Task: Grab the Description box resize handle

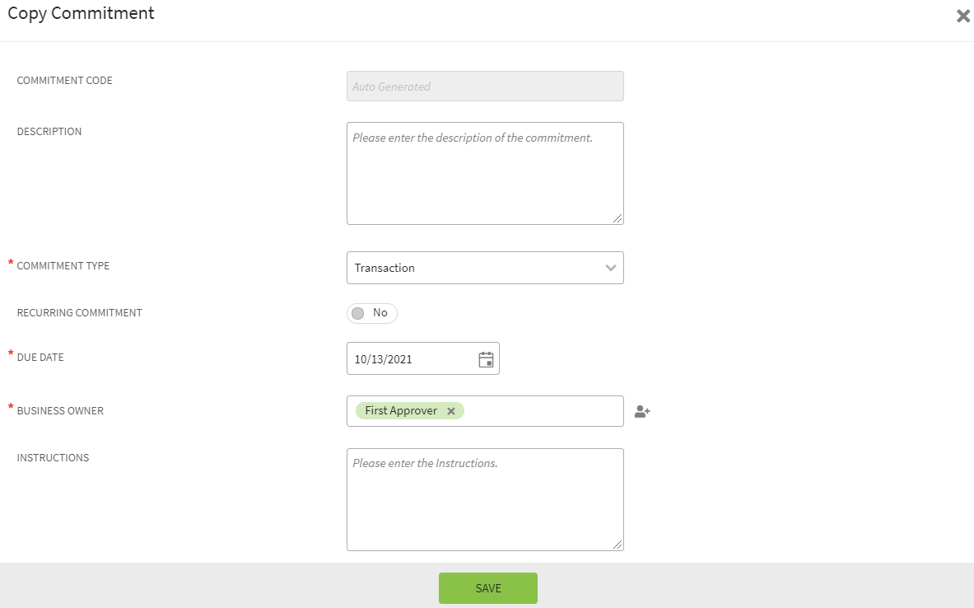Action: pyautogui.click(x=617, y=218)
